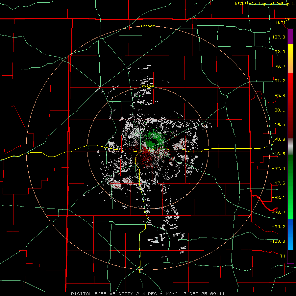The width and height of the screenshot is (296, 296).
Task: Click the -16.5 scale value
Action: (x=279, y=154)
